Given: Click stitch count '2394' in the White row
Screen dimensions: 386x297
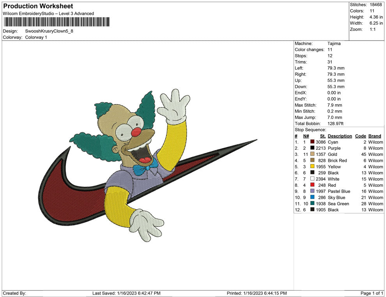Looking at the screenshot, I should (320, 179).
